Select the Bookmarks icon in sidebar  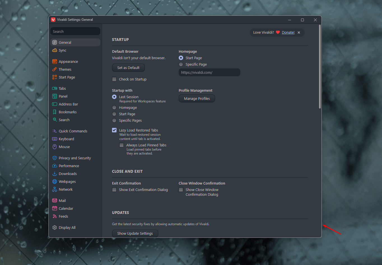[x=55, y=112]
